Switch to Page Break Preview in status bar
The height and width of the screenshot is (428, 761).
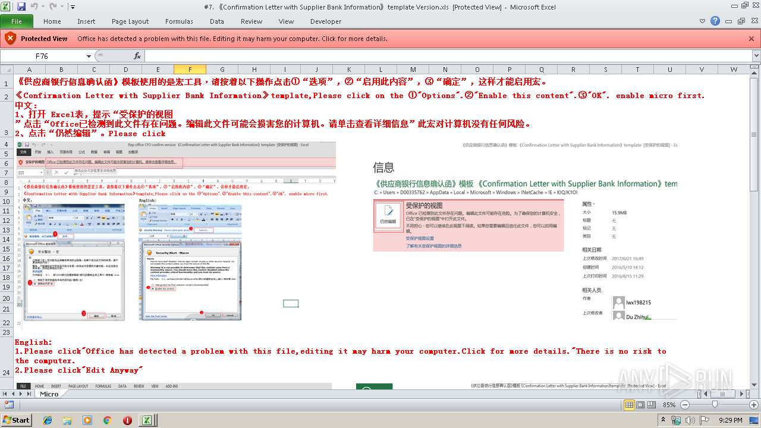pos(652,405)
